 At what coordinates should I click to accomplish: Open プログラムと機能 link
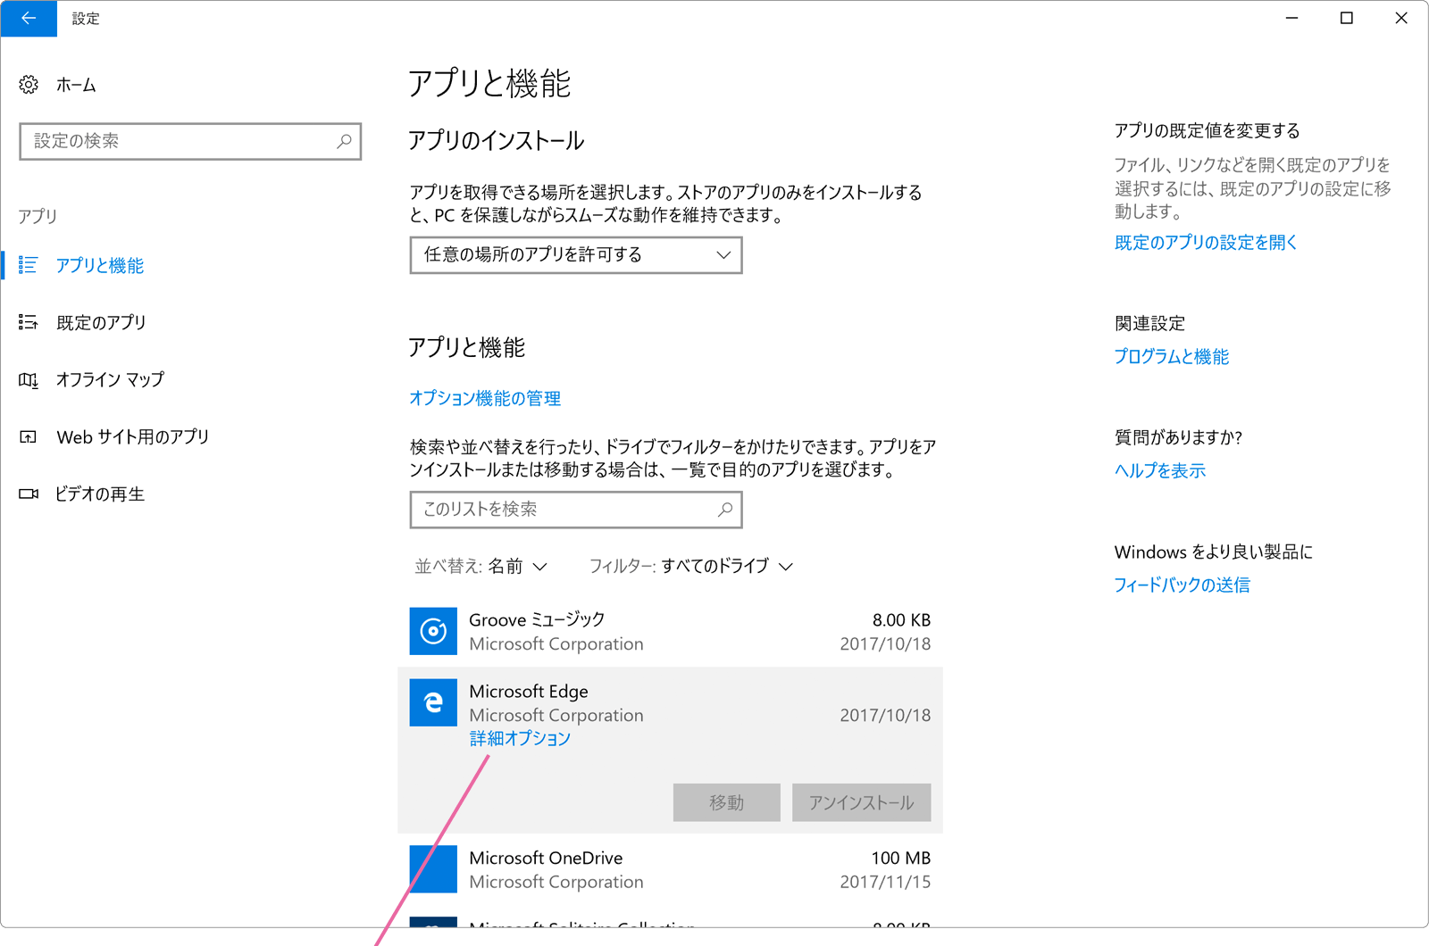click(x=1172, y=356)
